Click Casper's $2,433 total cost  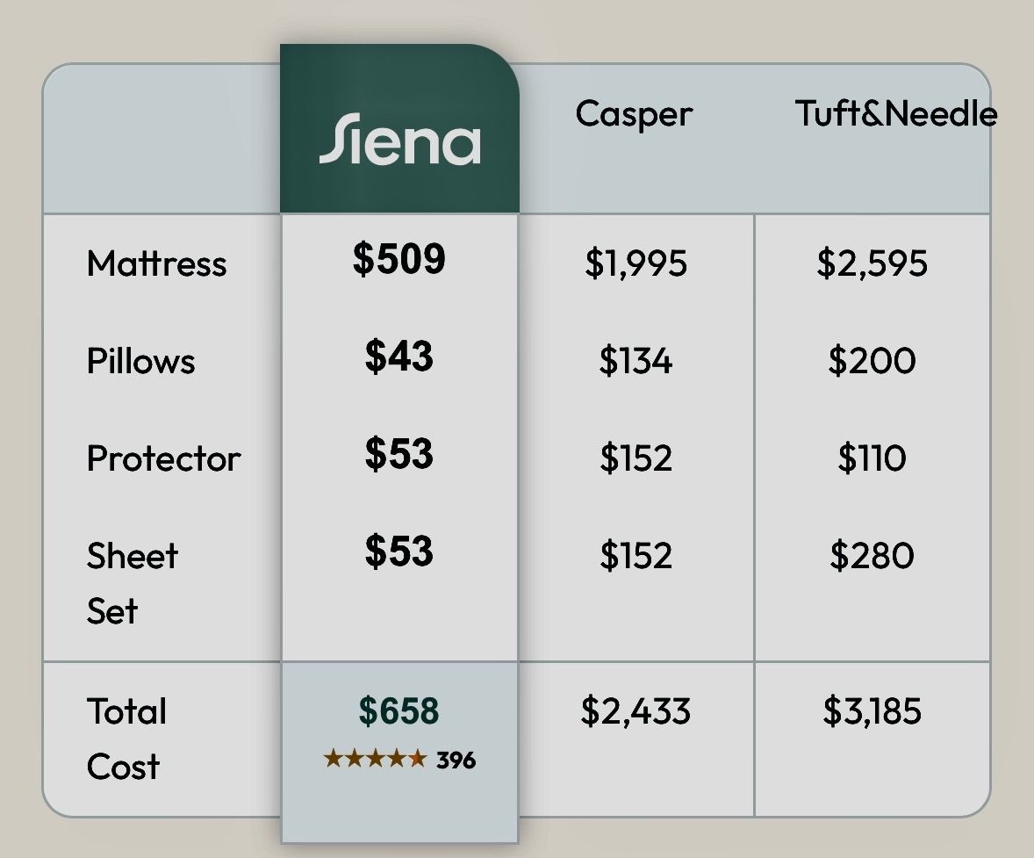pyautogui.click(x=635, y=711)
